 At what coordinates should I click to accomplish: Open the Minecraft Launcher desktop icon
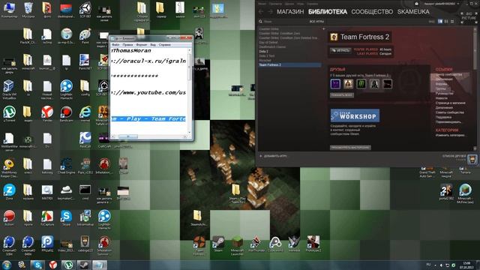tap(237, 245)
